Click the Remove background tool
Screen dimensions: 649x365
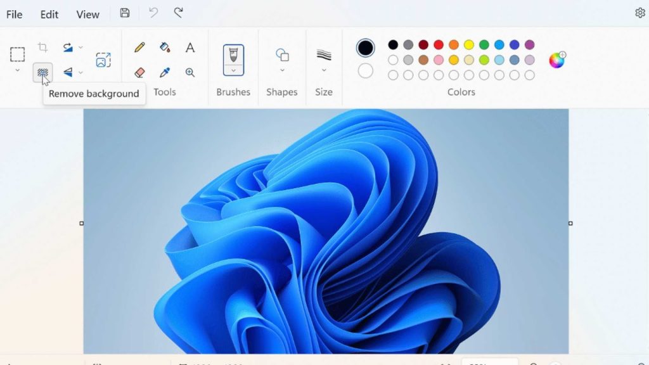(42, 73)
